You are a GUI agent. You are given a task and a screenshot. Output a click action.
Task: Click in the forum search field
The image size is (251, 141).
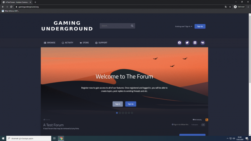click(115, 26)
